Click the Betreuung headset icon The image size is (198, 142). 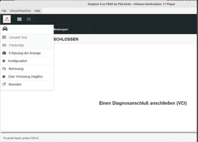(x=4, y=69)
